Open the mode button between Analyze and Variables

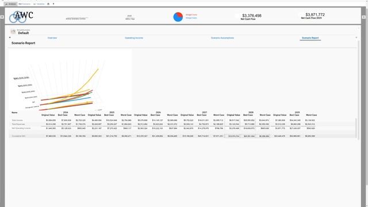(25, 4)
